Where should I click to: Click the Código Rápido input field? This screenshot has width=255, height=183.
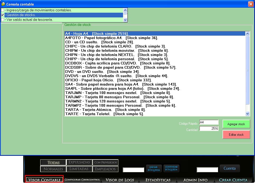pos(209,122)
